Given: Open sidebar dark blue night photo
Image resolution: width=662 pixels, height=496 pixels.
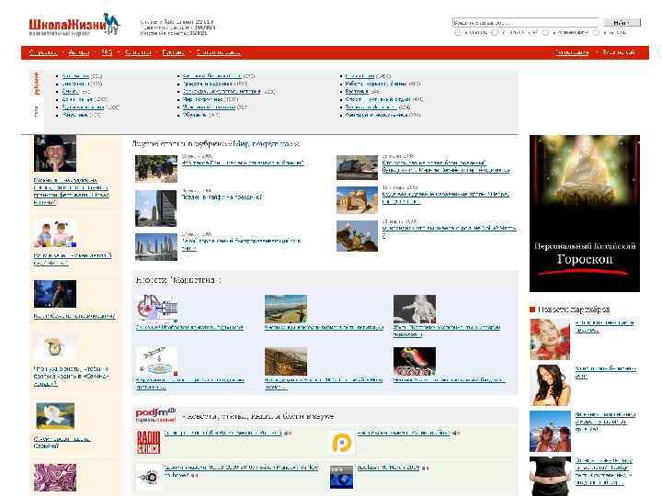Looking at the screenshot, I should 55,294.
